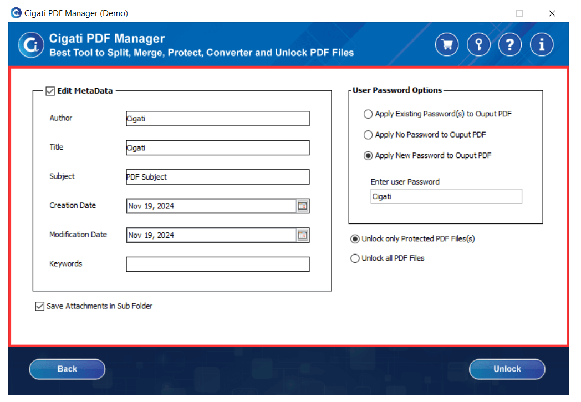Minimize the Cigati PDF Manager window

pyautogui.click(x=487, y=13)
